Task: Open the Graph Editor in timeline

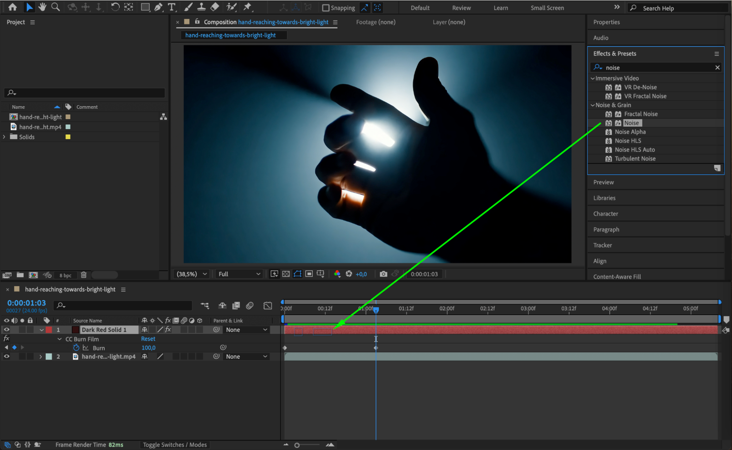Action: coord(268,305)
